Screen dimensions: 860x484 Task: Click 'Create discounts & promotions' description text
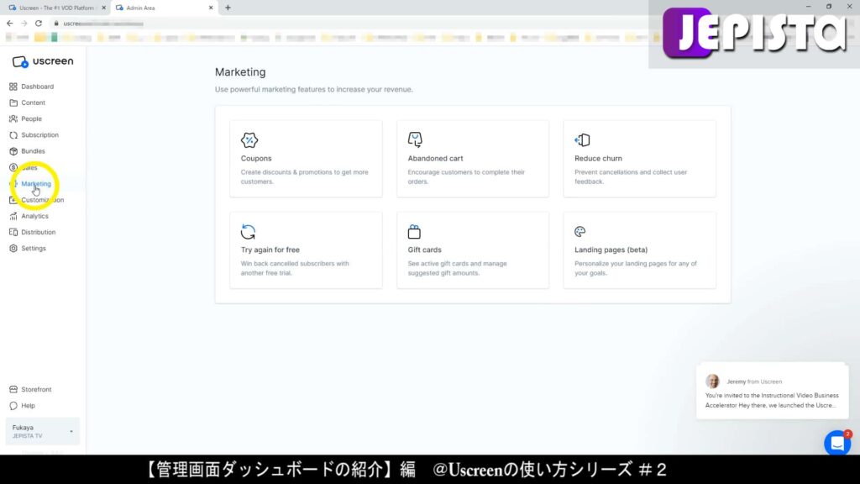tap(304, 176)
